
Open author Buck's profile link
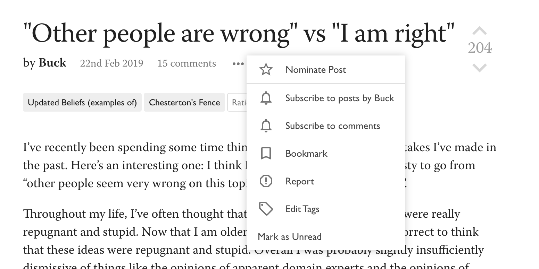coord(52,63)
